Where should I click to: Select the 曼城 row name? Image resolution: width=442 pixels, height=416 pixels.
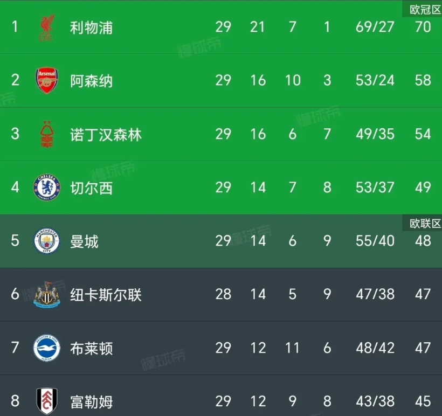[x=84, y=241]
